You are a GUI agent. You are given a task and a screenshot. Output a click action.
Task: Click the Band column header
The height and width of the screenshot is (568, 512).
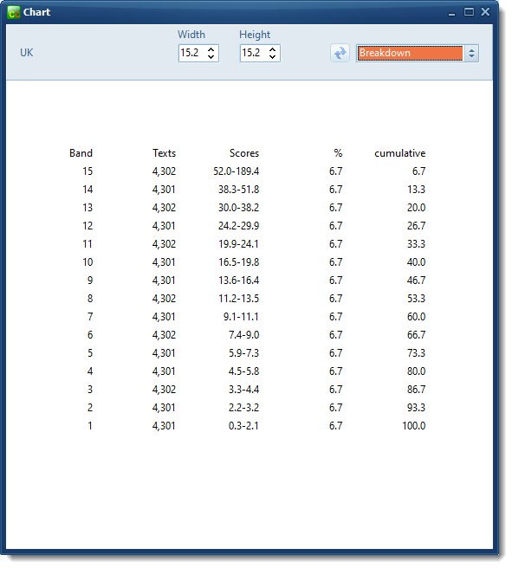81,153
